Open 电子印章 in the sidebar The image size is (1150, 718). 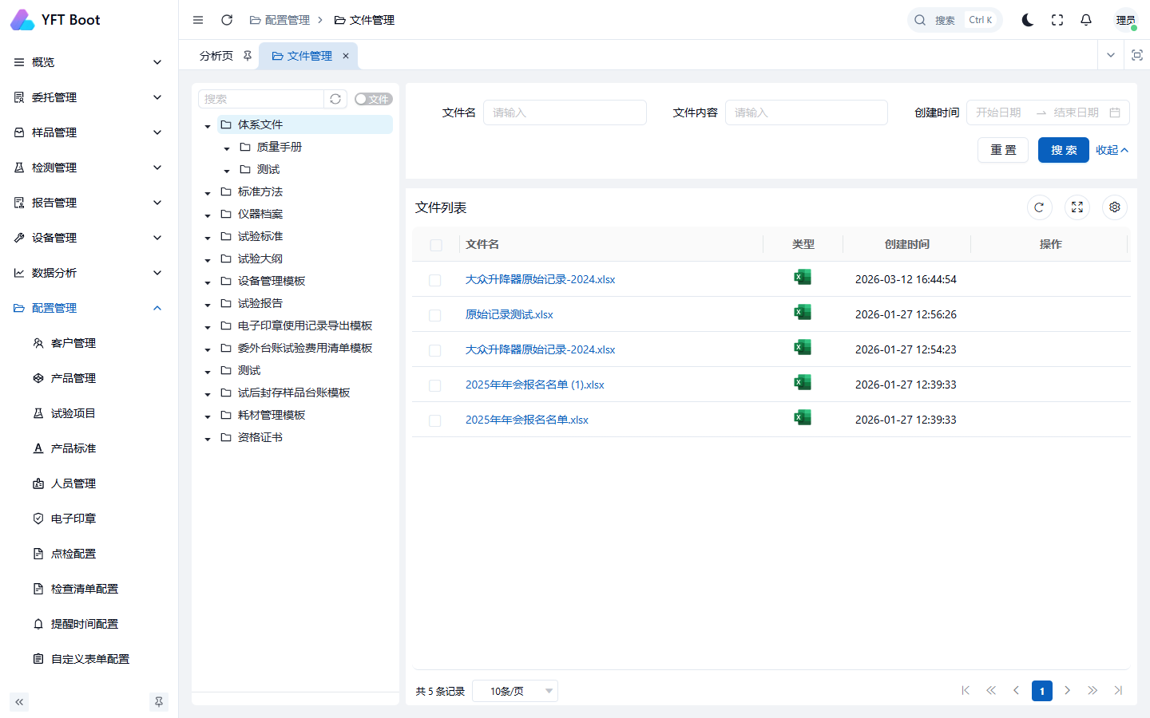coord(73,519)
